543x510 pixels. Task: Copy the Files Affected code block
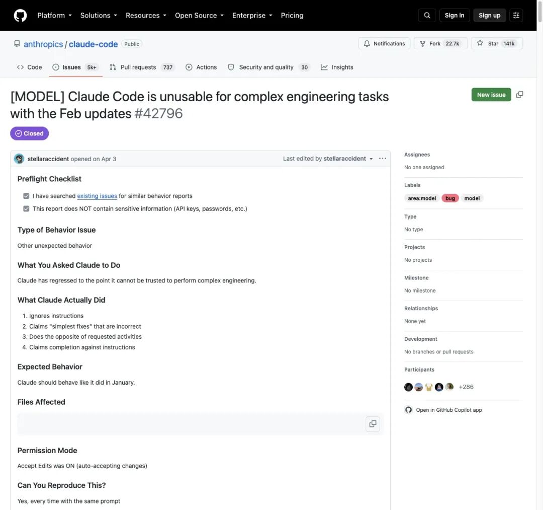coord(373,424)
